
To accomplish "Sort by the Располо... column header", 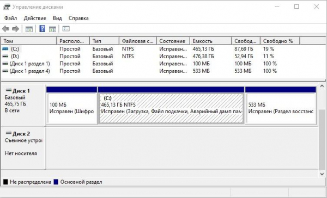I will 73,41.
